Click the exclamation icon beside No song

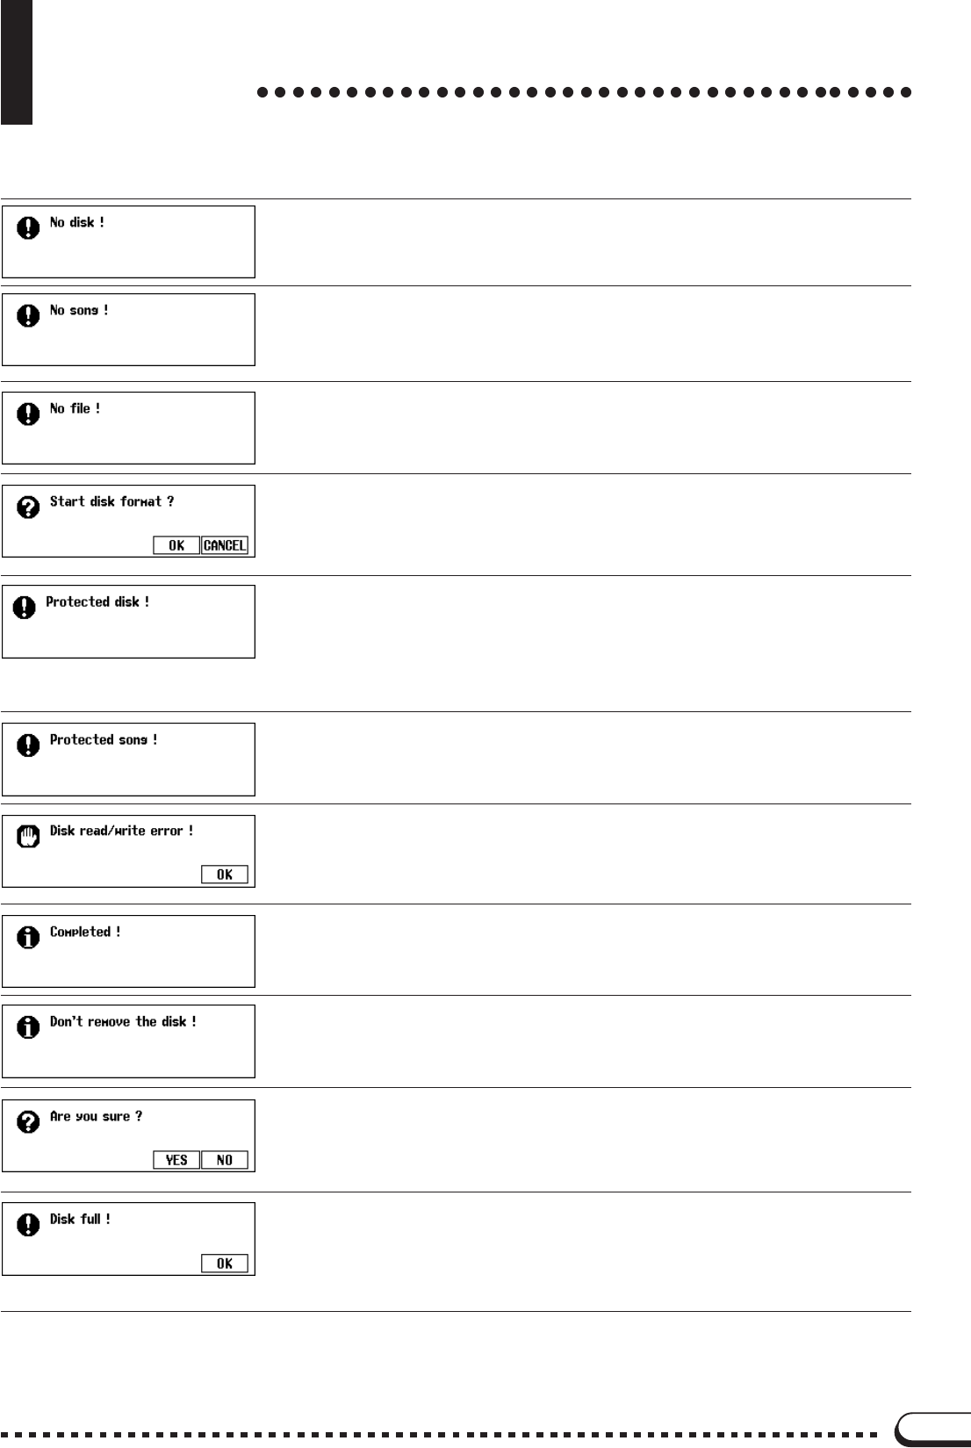pyautogui.click(x=29, y=315)
